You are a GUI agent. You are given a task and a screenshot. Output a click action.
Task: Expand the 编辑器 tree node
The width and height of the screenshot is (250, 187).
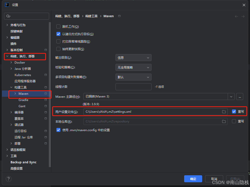7,37
